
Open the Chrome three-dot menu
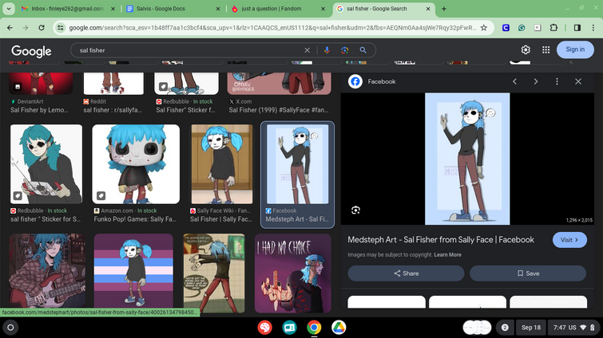593,28
